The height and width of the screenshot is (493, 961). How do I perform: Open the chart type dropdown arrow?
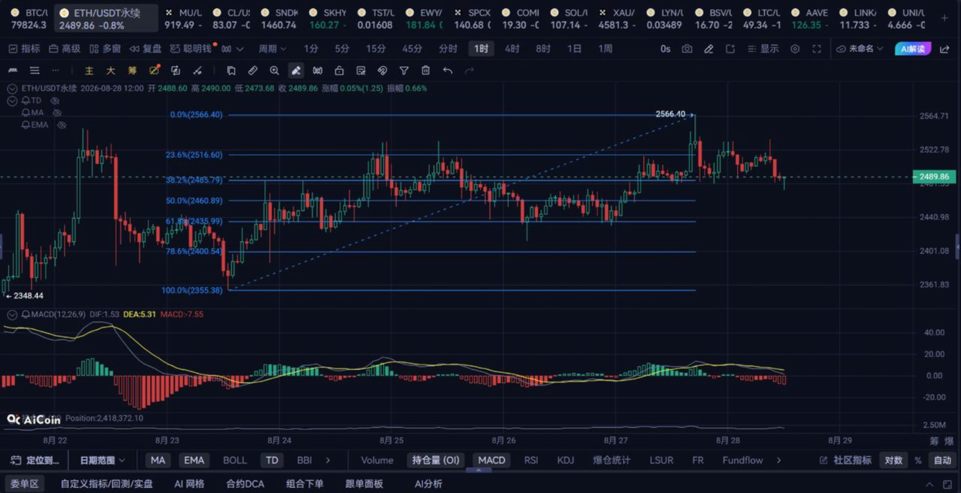(240, 49)
